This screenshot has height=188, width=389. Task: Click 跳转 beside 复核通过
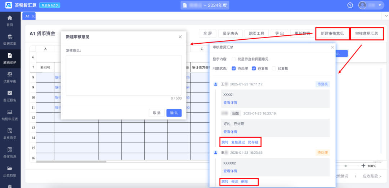pos(225,142)
